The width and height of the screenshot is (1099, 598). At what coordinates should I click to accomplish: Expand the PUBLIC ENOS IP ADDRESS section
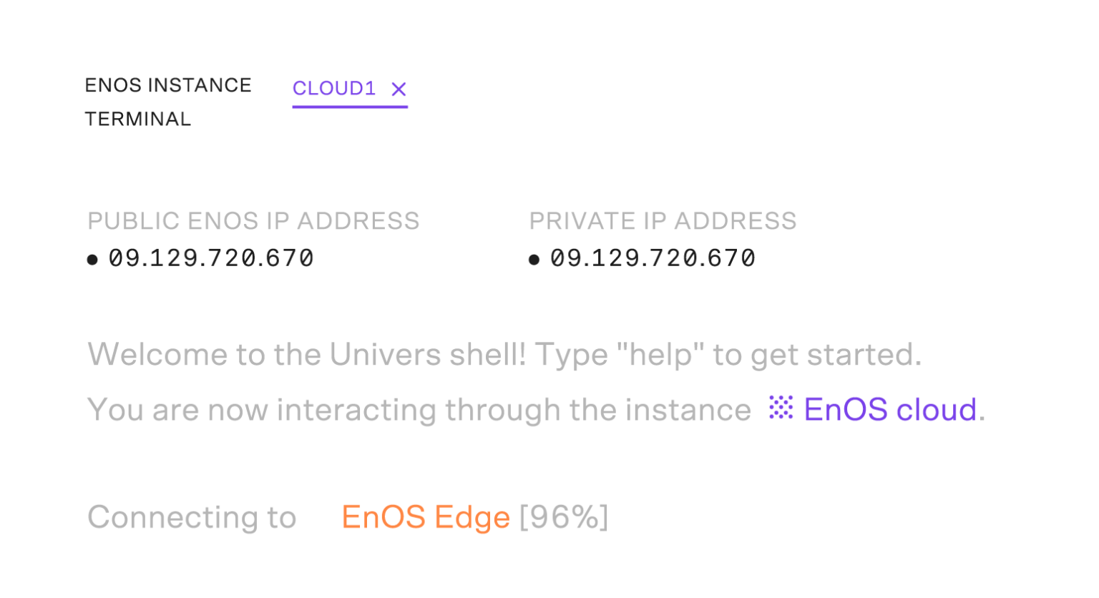tap(253, 221)
